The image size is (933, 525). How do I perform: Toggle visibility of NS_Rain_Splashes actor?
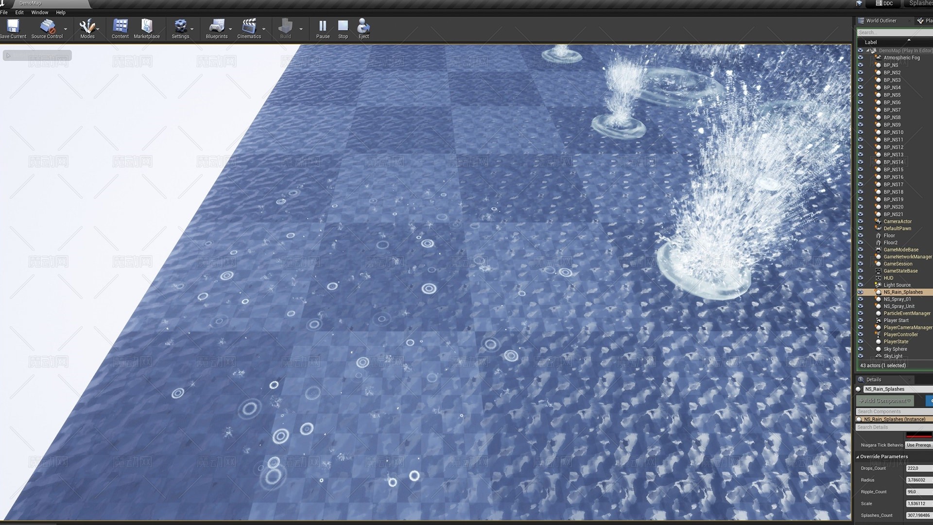[x=861, y=292]
